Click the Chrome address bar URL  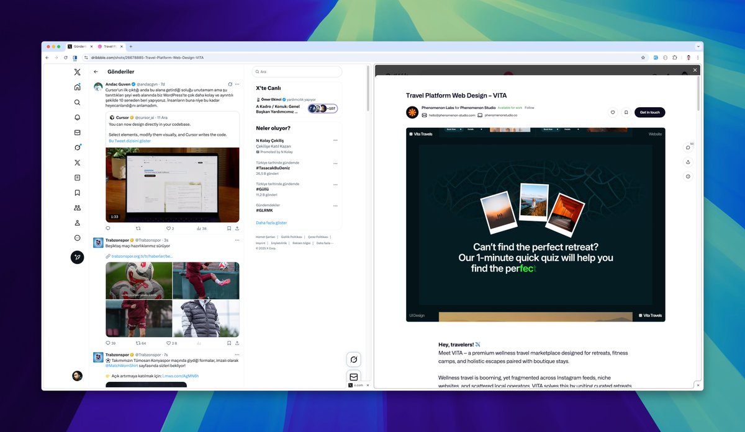[x=147, y=57]
